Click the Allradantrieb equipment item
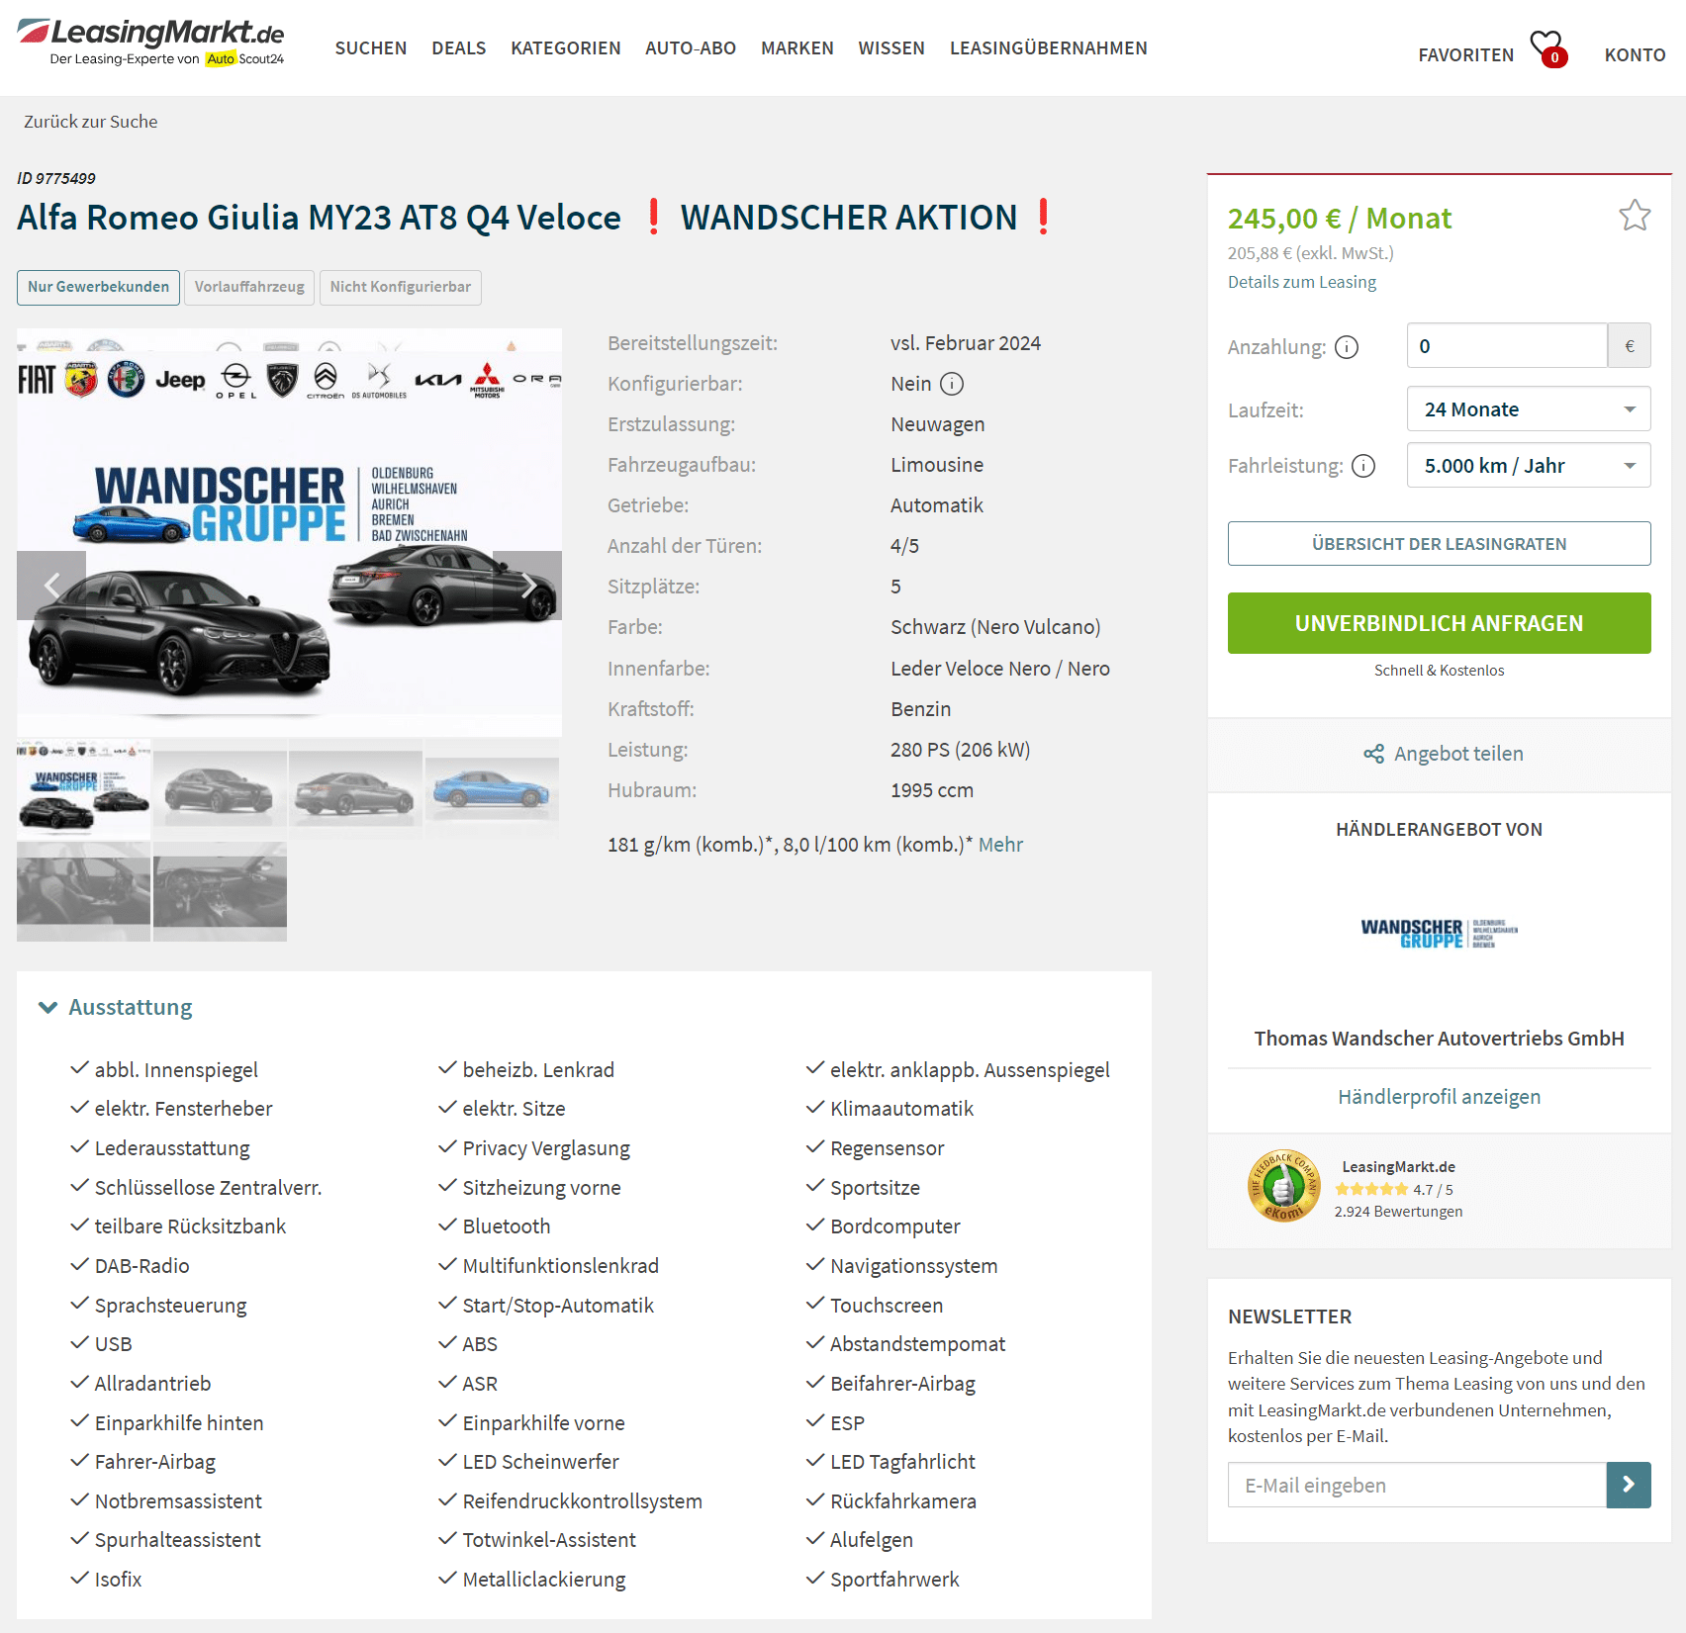 [153, 1384]
